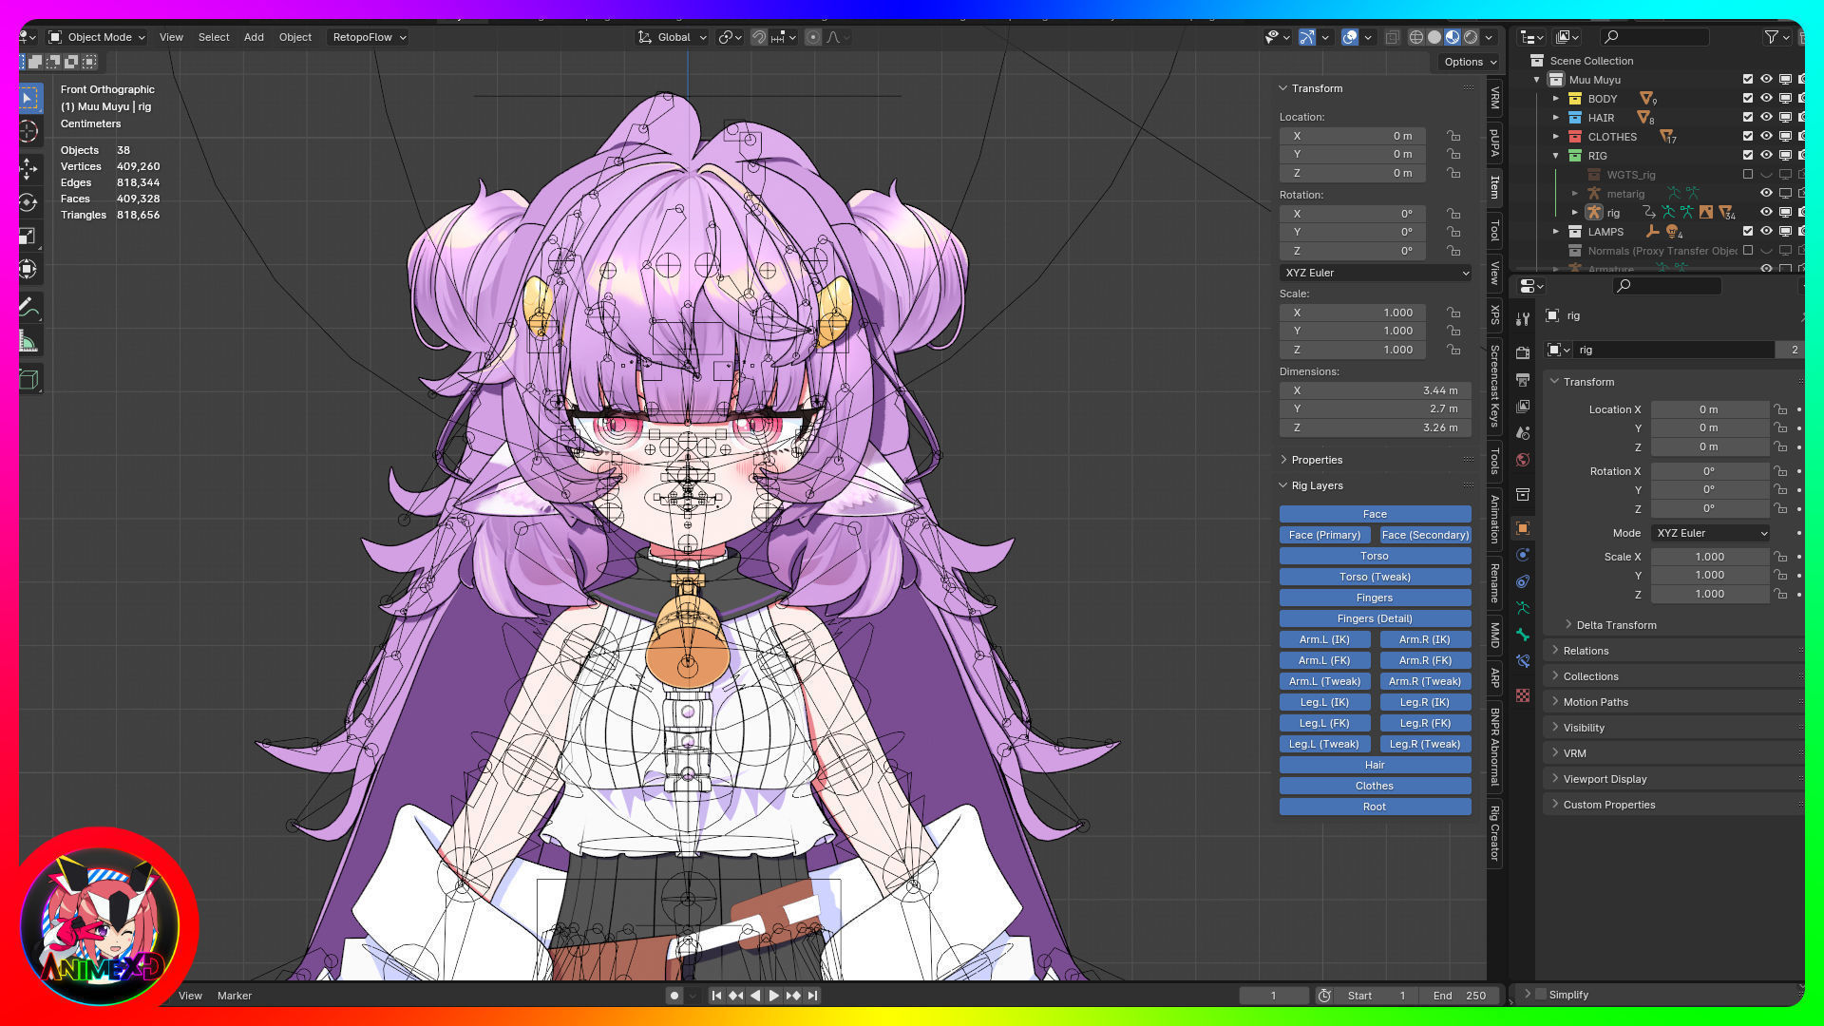Open the Bone properties tab
Image resolution: width=1824 pixels, height=1026 pixels.
(x=1523, y=635)
